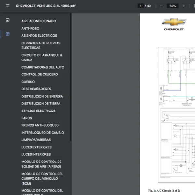
Task: Select COMPUTADORAS DEL AUTO bookmark
Action: tap(43, 67)
